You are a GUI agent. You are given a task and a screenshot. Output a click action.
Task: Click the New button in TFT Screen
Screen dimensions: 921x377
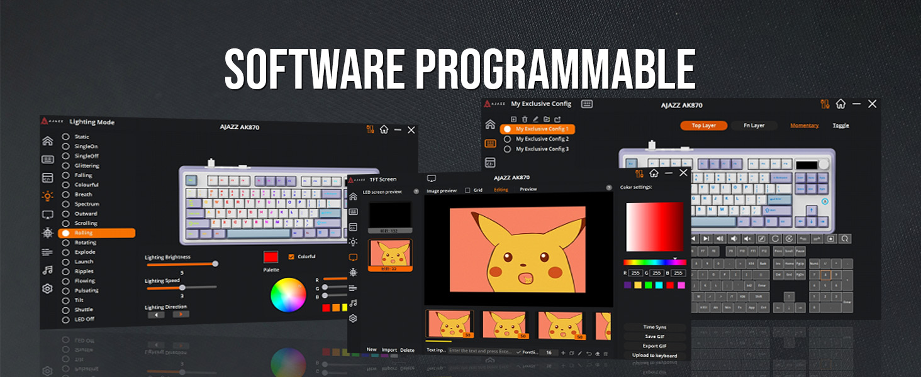click(x=372, y=350)
